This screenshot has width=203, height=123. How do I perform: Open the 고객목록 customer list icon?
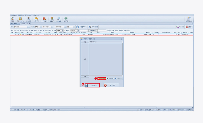pyautogui.click(x=28, y=19)
